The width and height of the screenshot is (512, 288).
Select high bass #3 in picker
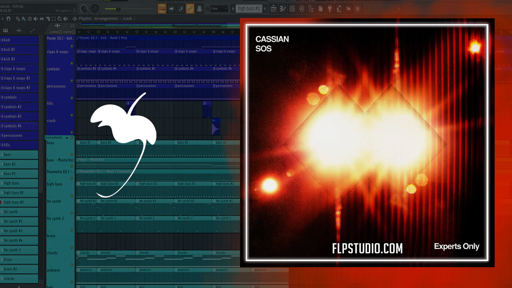pos(19,202)
